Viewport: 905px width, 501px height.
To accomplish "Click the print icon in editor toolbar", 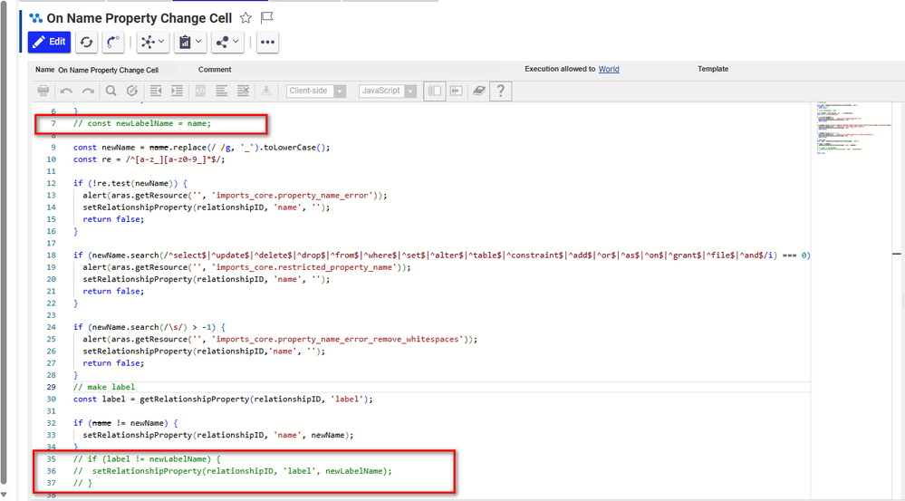I will (43, 91).
